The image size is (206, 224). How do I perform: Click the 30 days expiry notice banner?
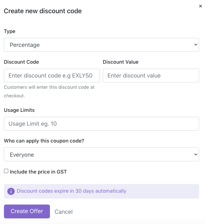[x=102, y=191]
